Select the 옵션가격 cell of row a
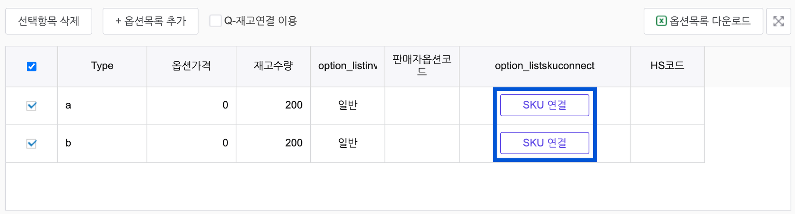Viewport: 795px width, 214px height. pos(191,105)
